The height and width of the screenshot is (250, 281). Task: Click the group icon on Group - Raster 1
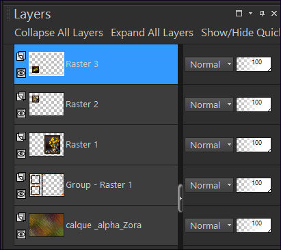coord(21,177)
